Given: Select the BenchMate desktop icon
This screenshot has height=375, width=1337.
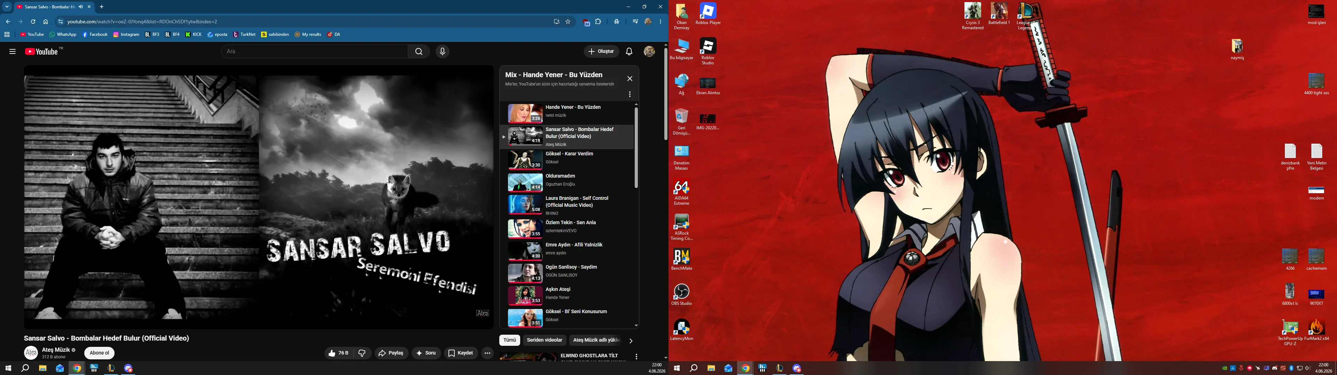Looking at the screenshot, I should (x=681, y=259).
